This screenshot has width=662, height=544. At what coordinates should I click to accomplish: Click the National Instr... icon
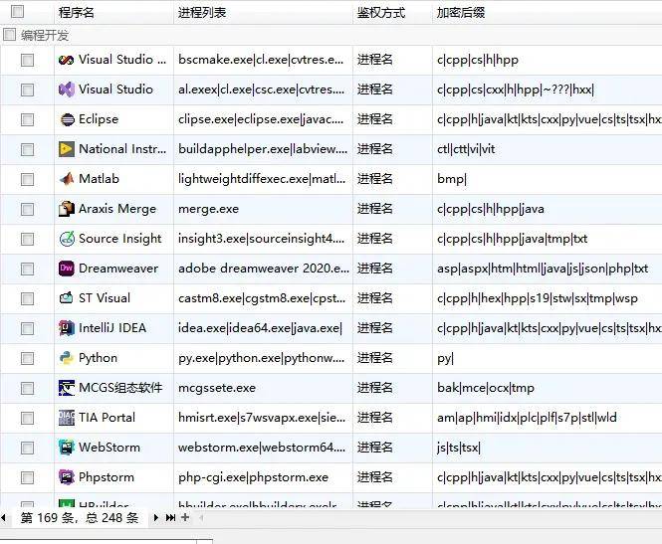tap(67, 149)
